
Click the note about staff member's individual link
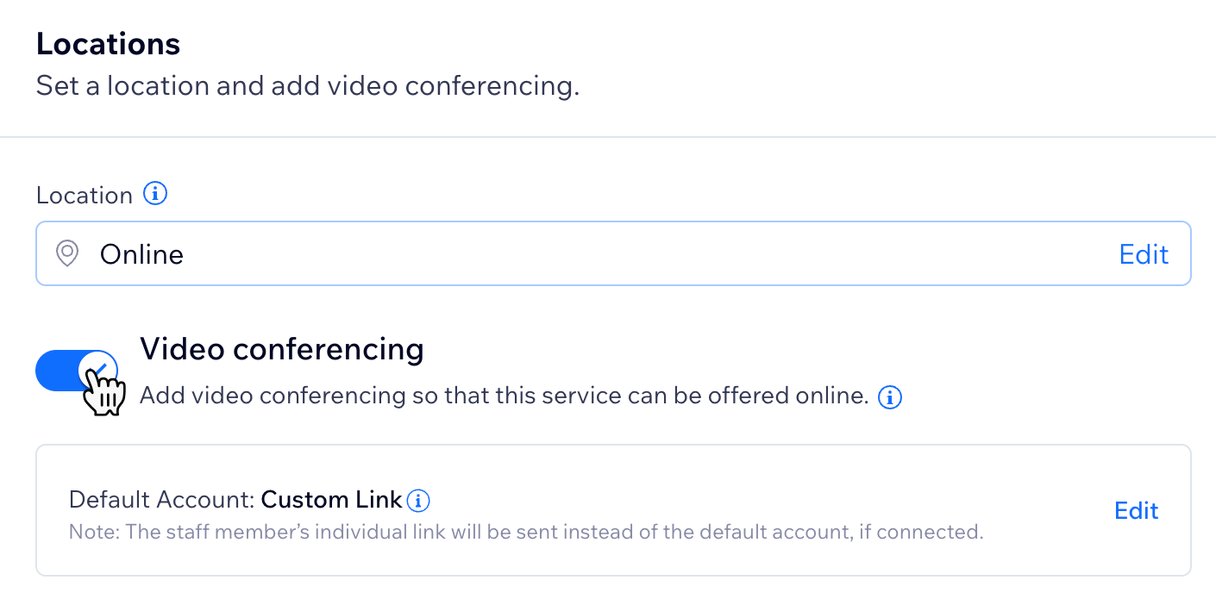coord(526,532)
